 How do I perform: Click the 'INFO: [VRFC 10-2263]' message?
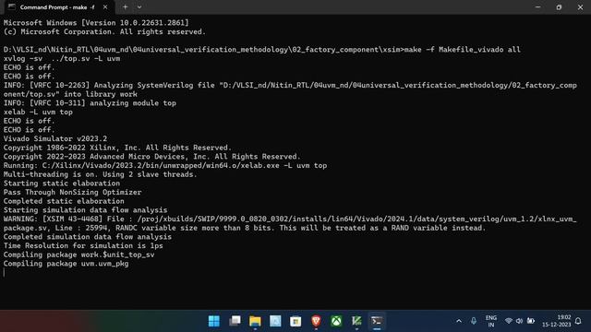point(290,89)
